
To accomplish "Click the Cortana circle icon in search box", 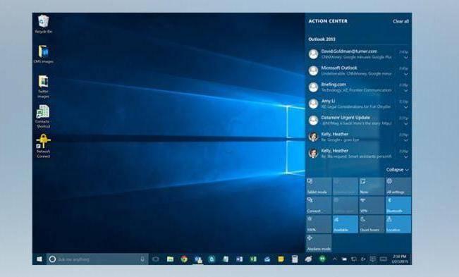I will point(52,259).
